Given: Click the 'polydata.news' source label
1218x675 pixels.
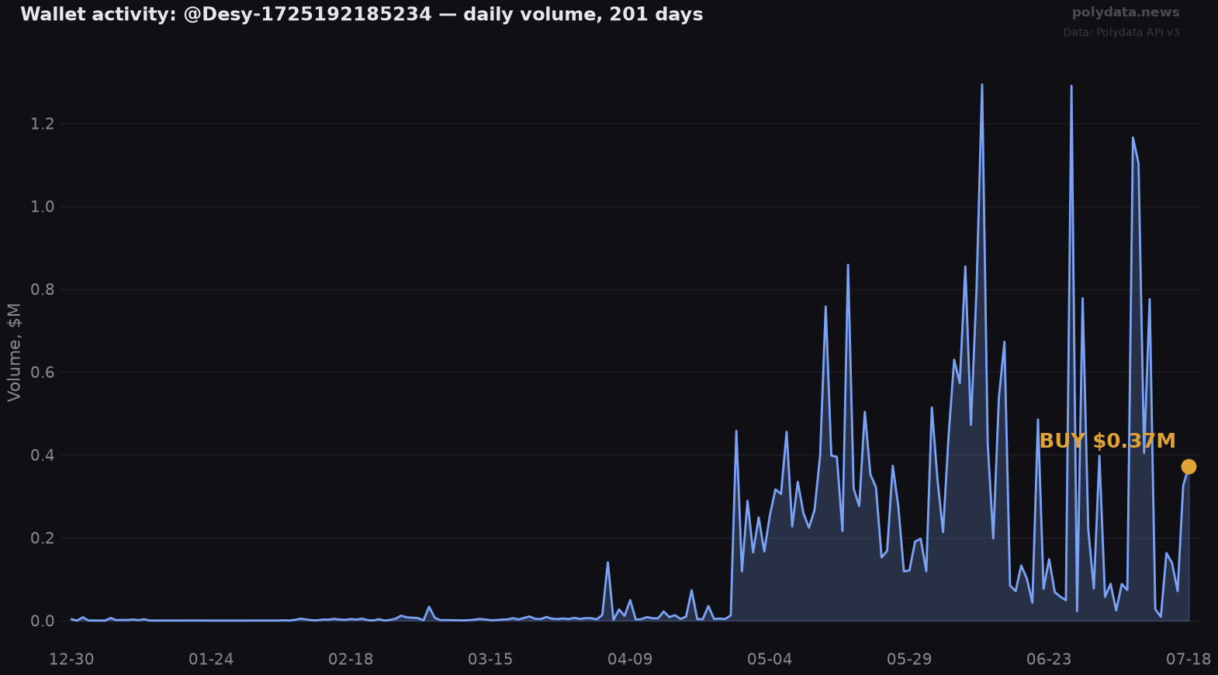Looking at the screenshot, I should pos(1126,12).
